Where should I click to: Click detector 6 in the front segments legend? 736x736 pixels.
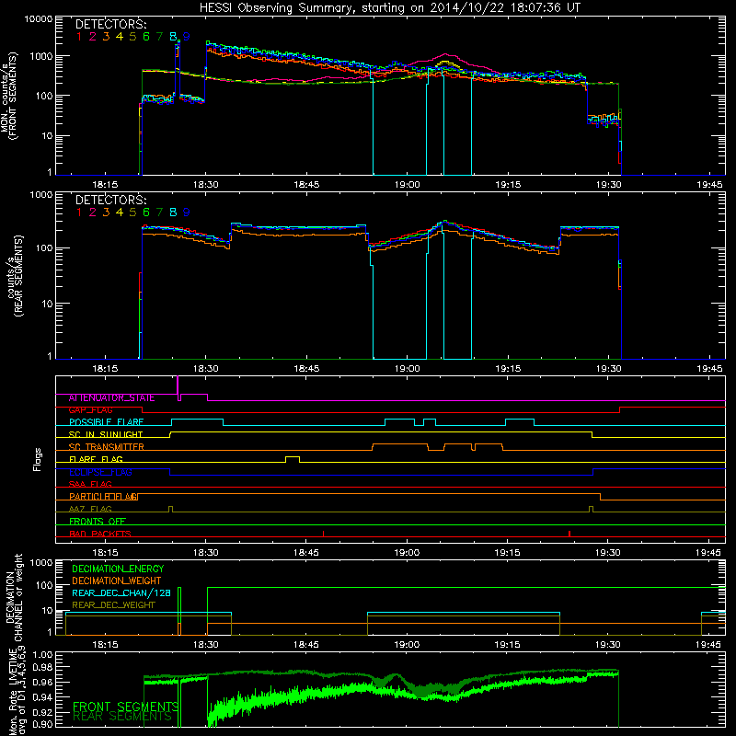(146, 37)
